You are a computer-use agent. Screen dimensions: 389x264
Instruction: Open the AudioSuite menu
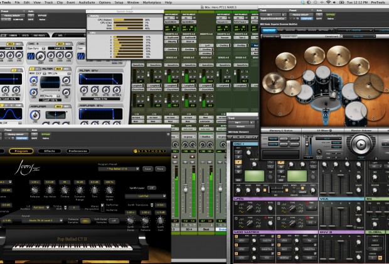tap(87, 3)
